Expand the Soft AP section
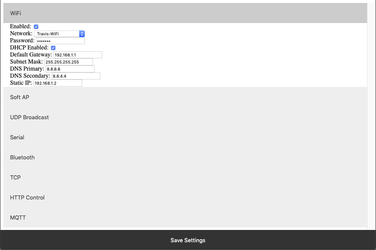 coord(185,97)
